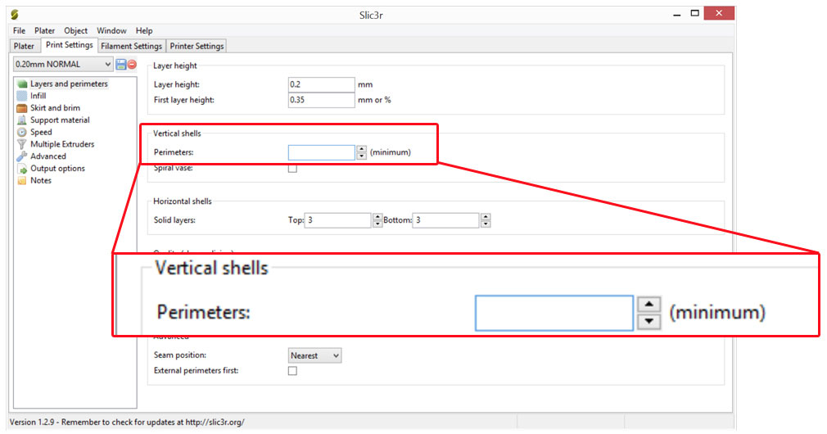Open the Skirt and brim page
The width and height of the screenshot is (827, 434).
[x=56, y=108]
